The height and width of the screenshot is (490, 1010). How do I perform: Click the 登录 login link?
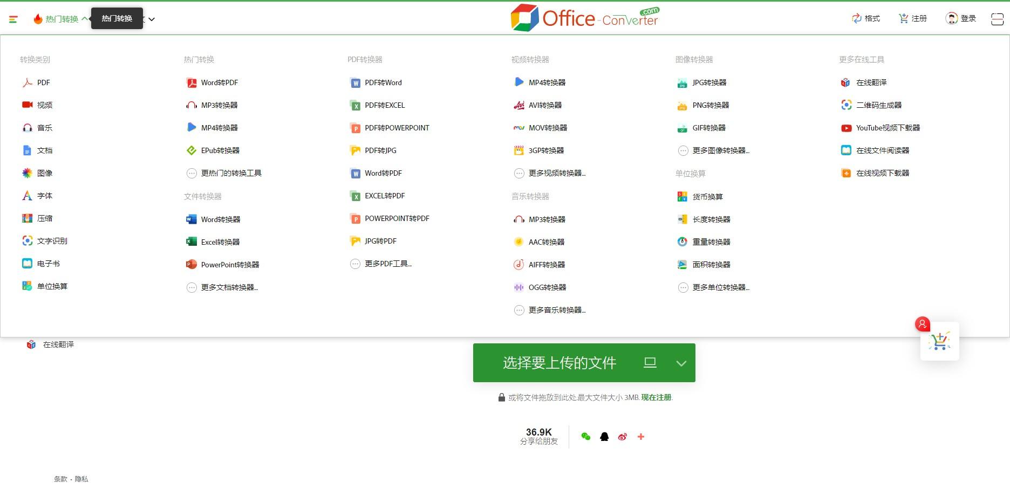click(961, 18)
